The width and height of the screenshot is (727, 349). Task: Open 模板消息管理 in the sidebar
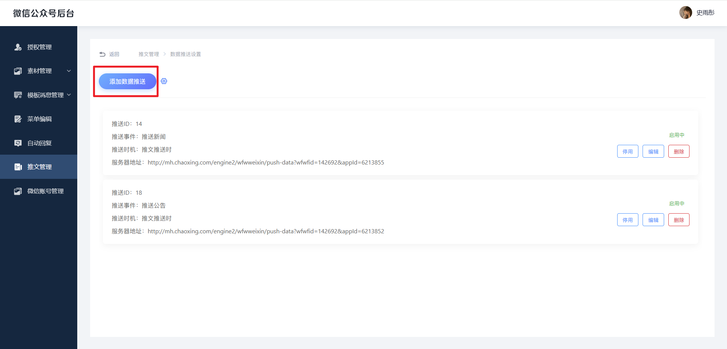coord(45,95)
